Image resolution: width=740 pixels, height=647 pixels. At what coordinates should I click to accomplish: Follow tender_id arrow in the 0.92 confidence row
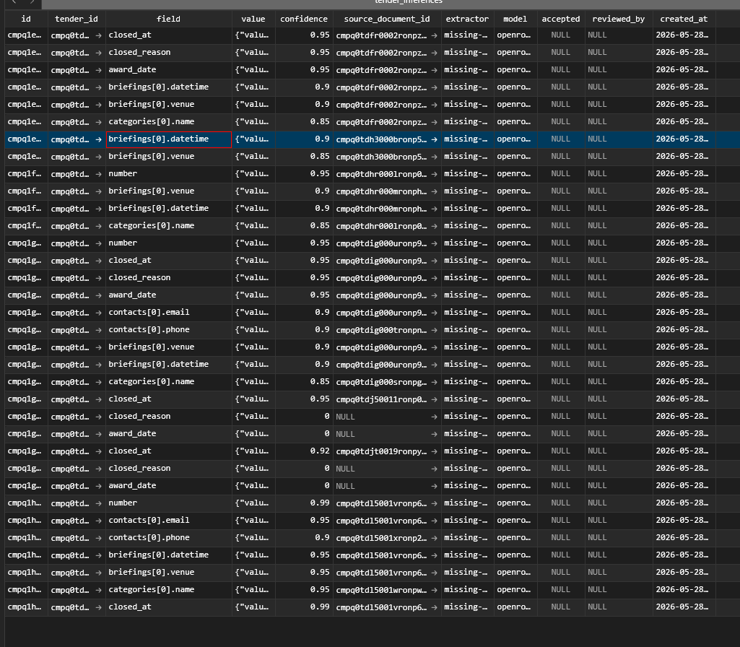pyautogui.click(x=98, y=451)
